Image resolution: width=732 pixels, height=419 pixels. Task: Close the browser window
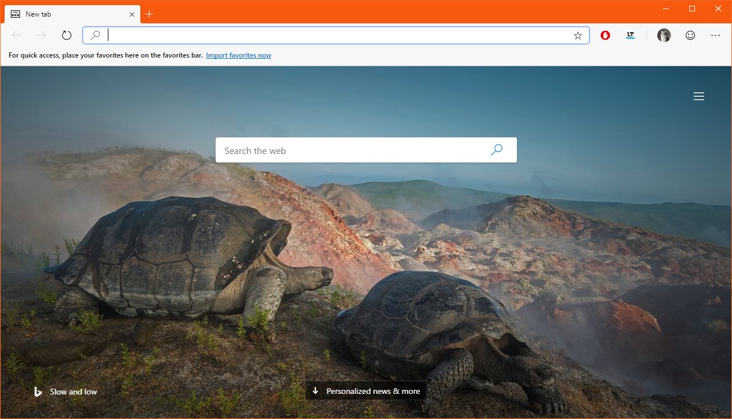[x=718, y=9]
